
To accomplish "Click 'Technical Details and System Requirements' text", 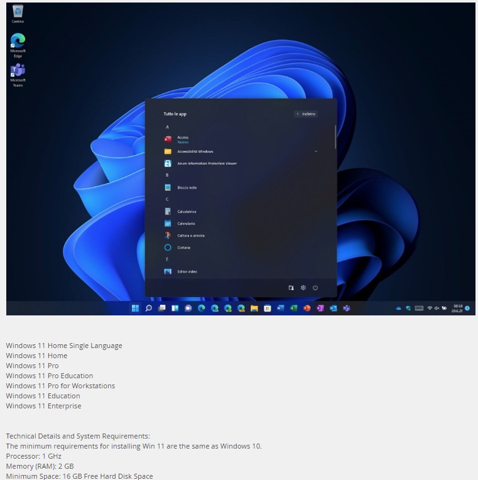I will 78,436.
